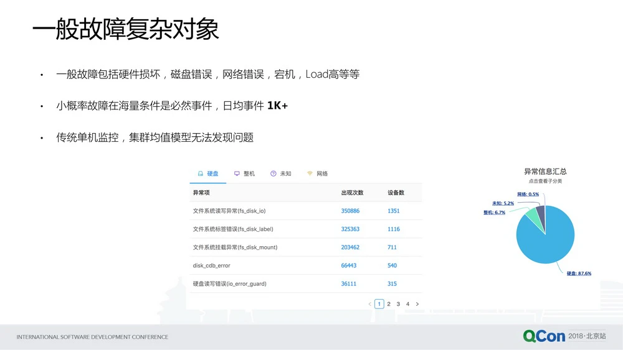
Task: Click the 出现次数 column header
Action: pyautogui.click(x=352, y=193)
